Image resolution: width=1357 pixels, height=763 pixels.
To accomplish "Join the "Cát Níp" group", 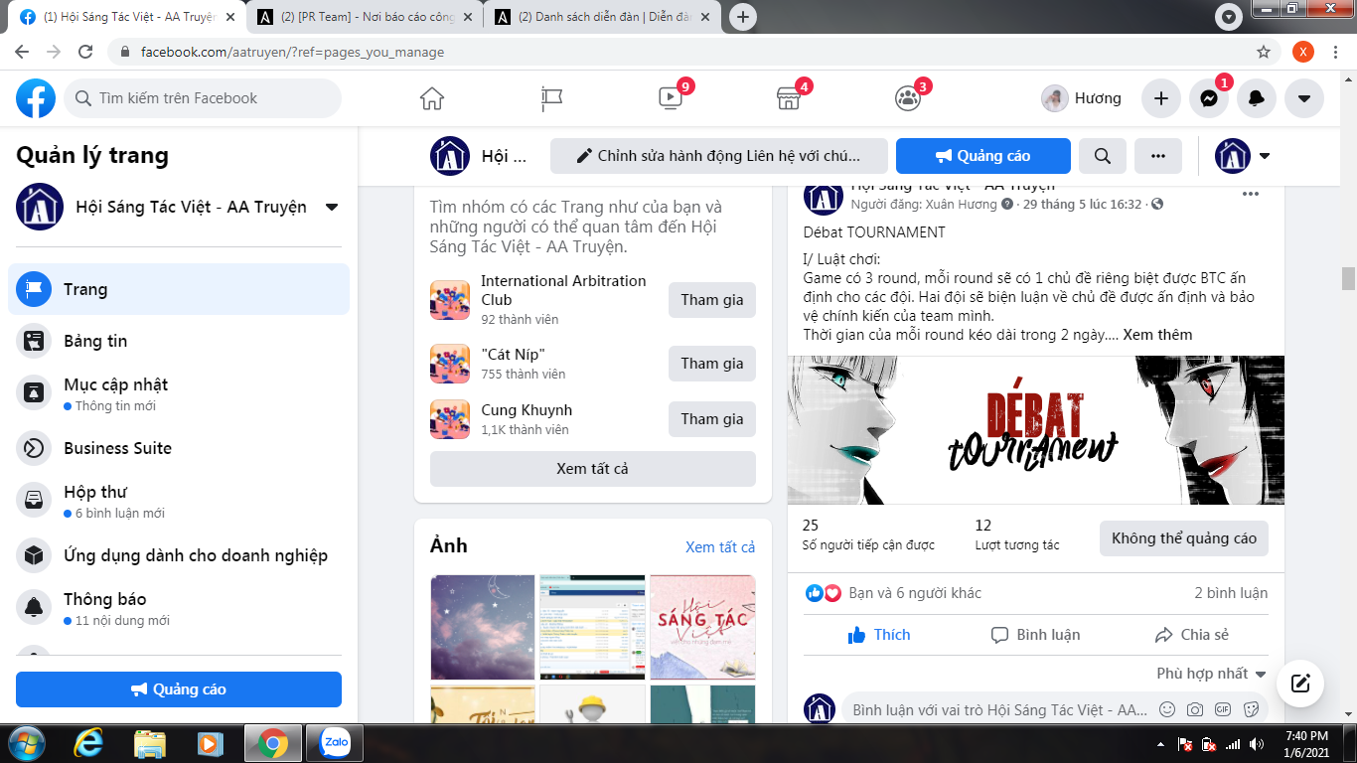I will click(x=712, y=364).
